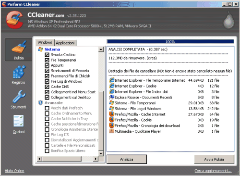Open the Registro registry section

click(x=19, y=75)
